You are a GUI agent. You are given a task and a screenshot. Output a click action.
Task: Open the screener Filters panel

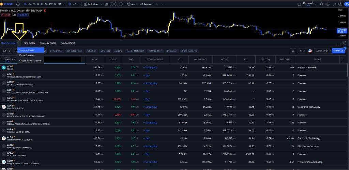point(338,51)
